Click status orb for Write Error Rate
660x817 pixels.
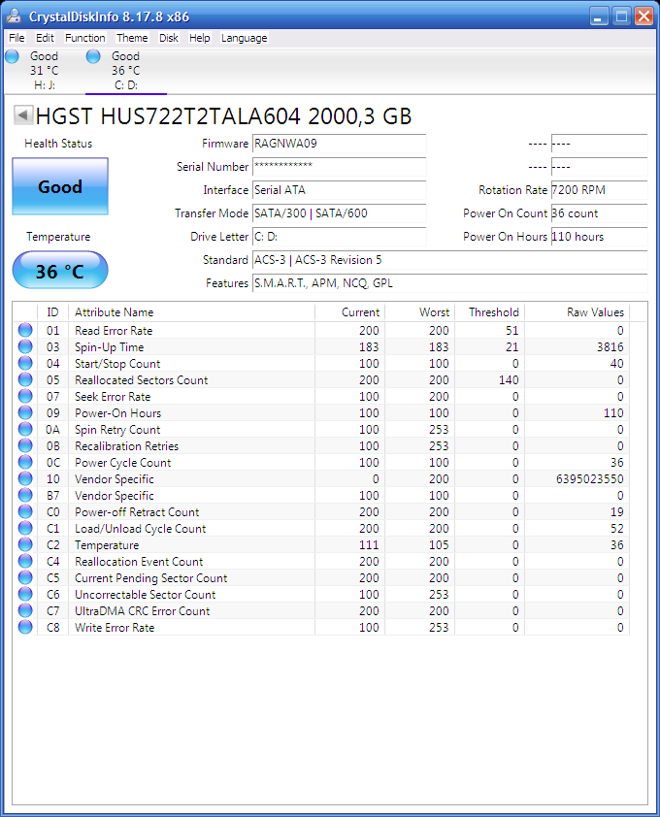pyautogui.click(x=25, y=627)
